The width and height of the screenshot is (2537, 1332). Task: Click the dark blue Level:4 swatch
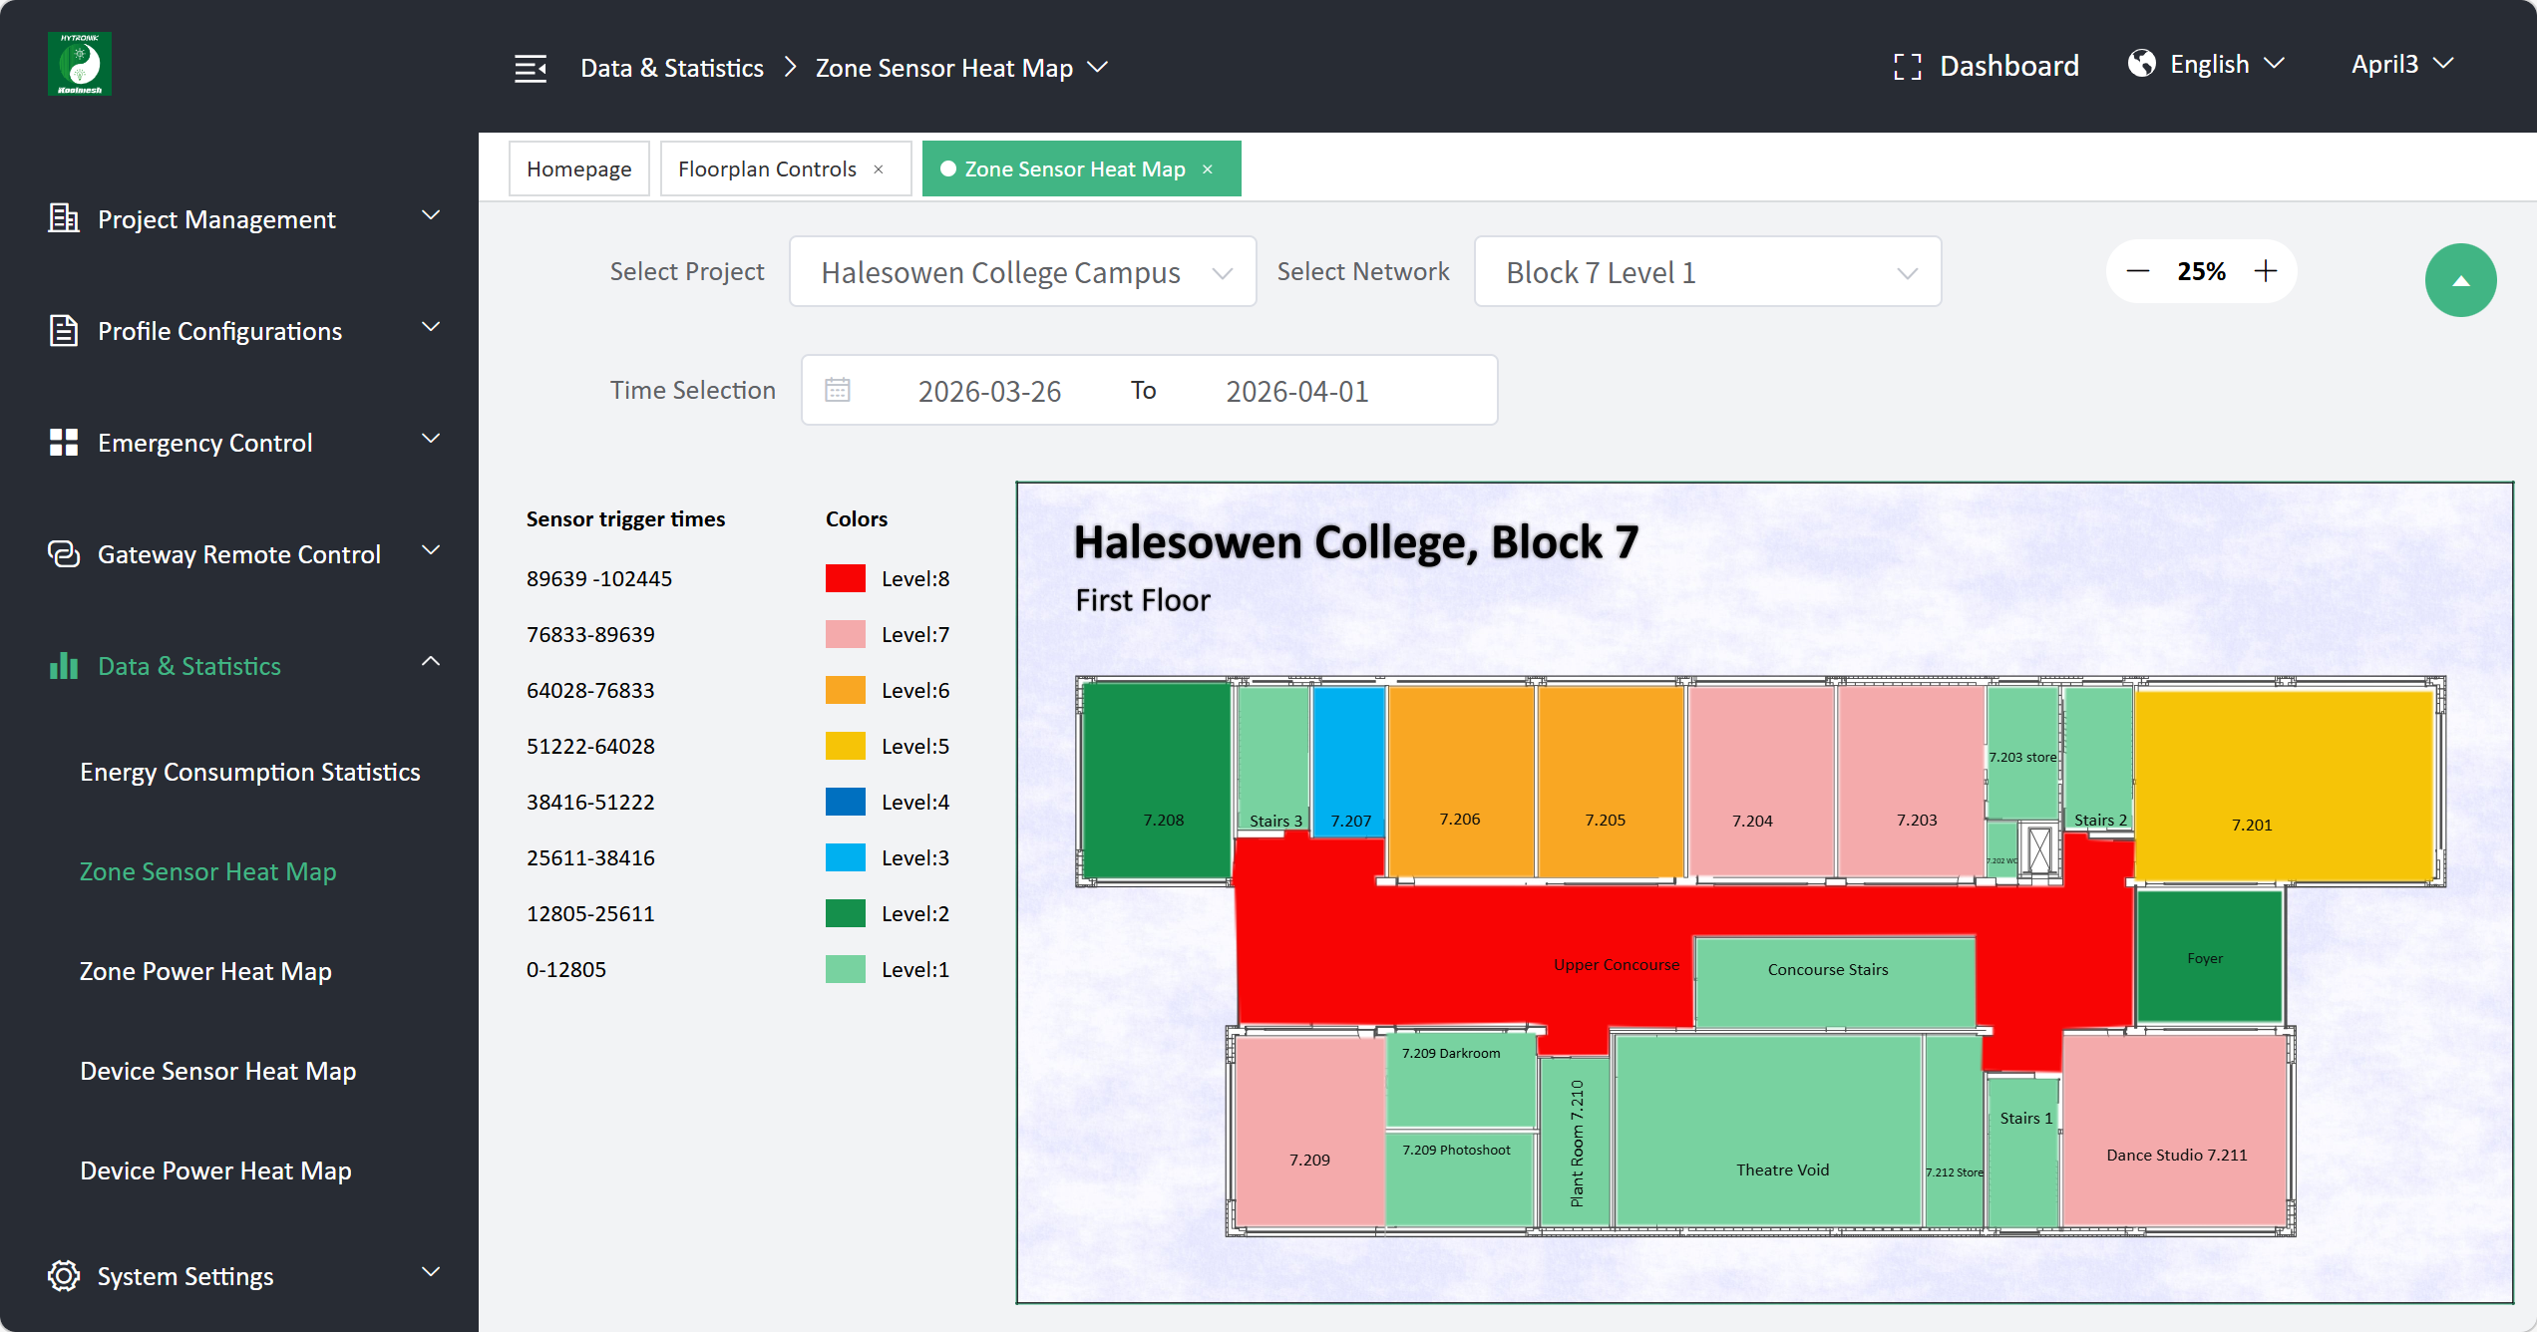click(846, 802)
